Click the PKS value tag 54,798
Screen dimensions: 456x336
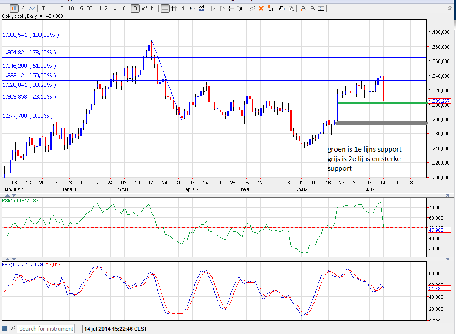pos(439,288)
